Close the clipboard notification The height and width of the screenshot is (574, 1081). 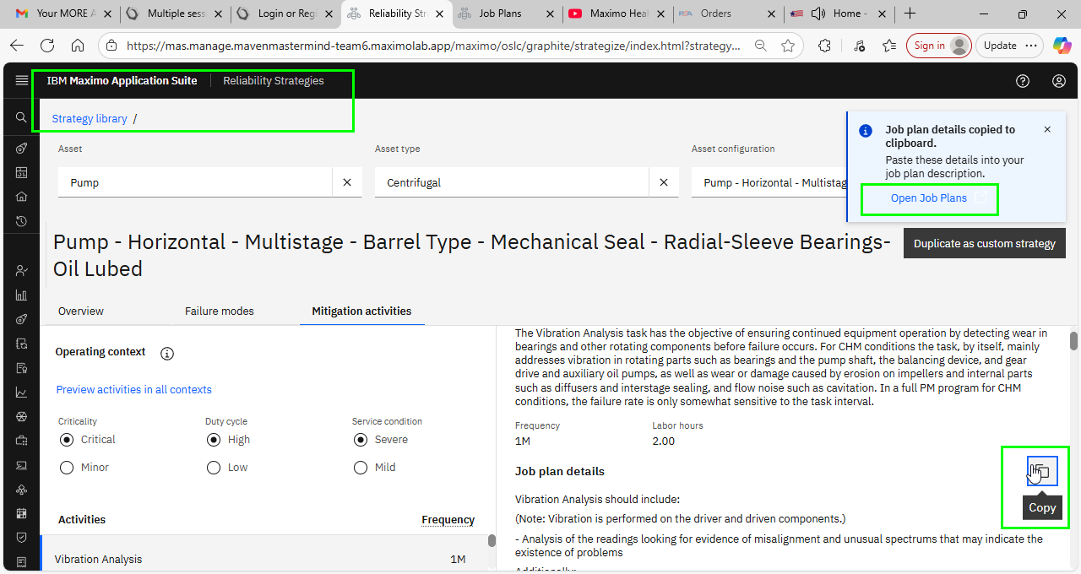click(x=1047, y=130)
